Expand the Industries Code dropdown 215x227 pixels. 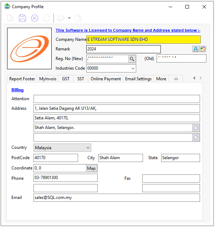coord(133,68)
